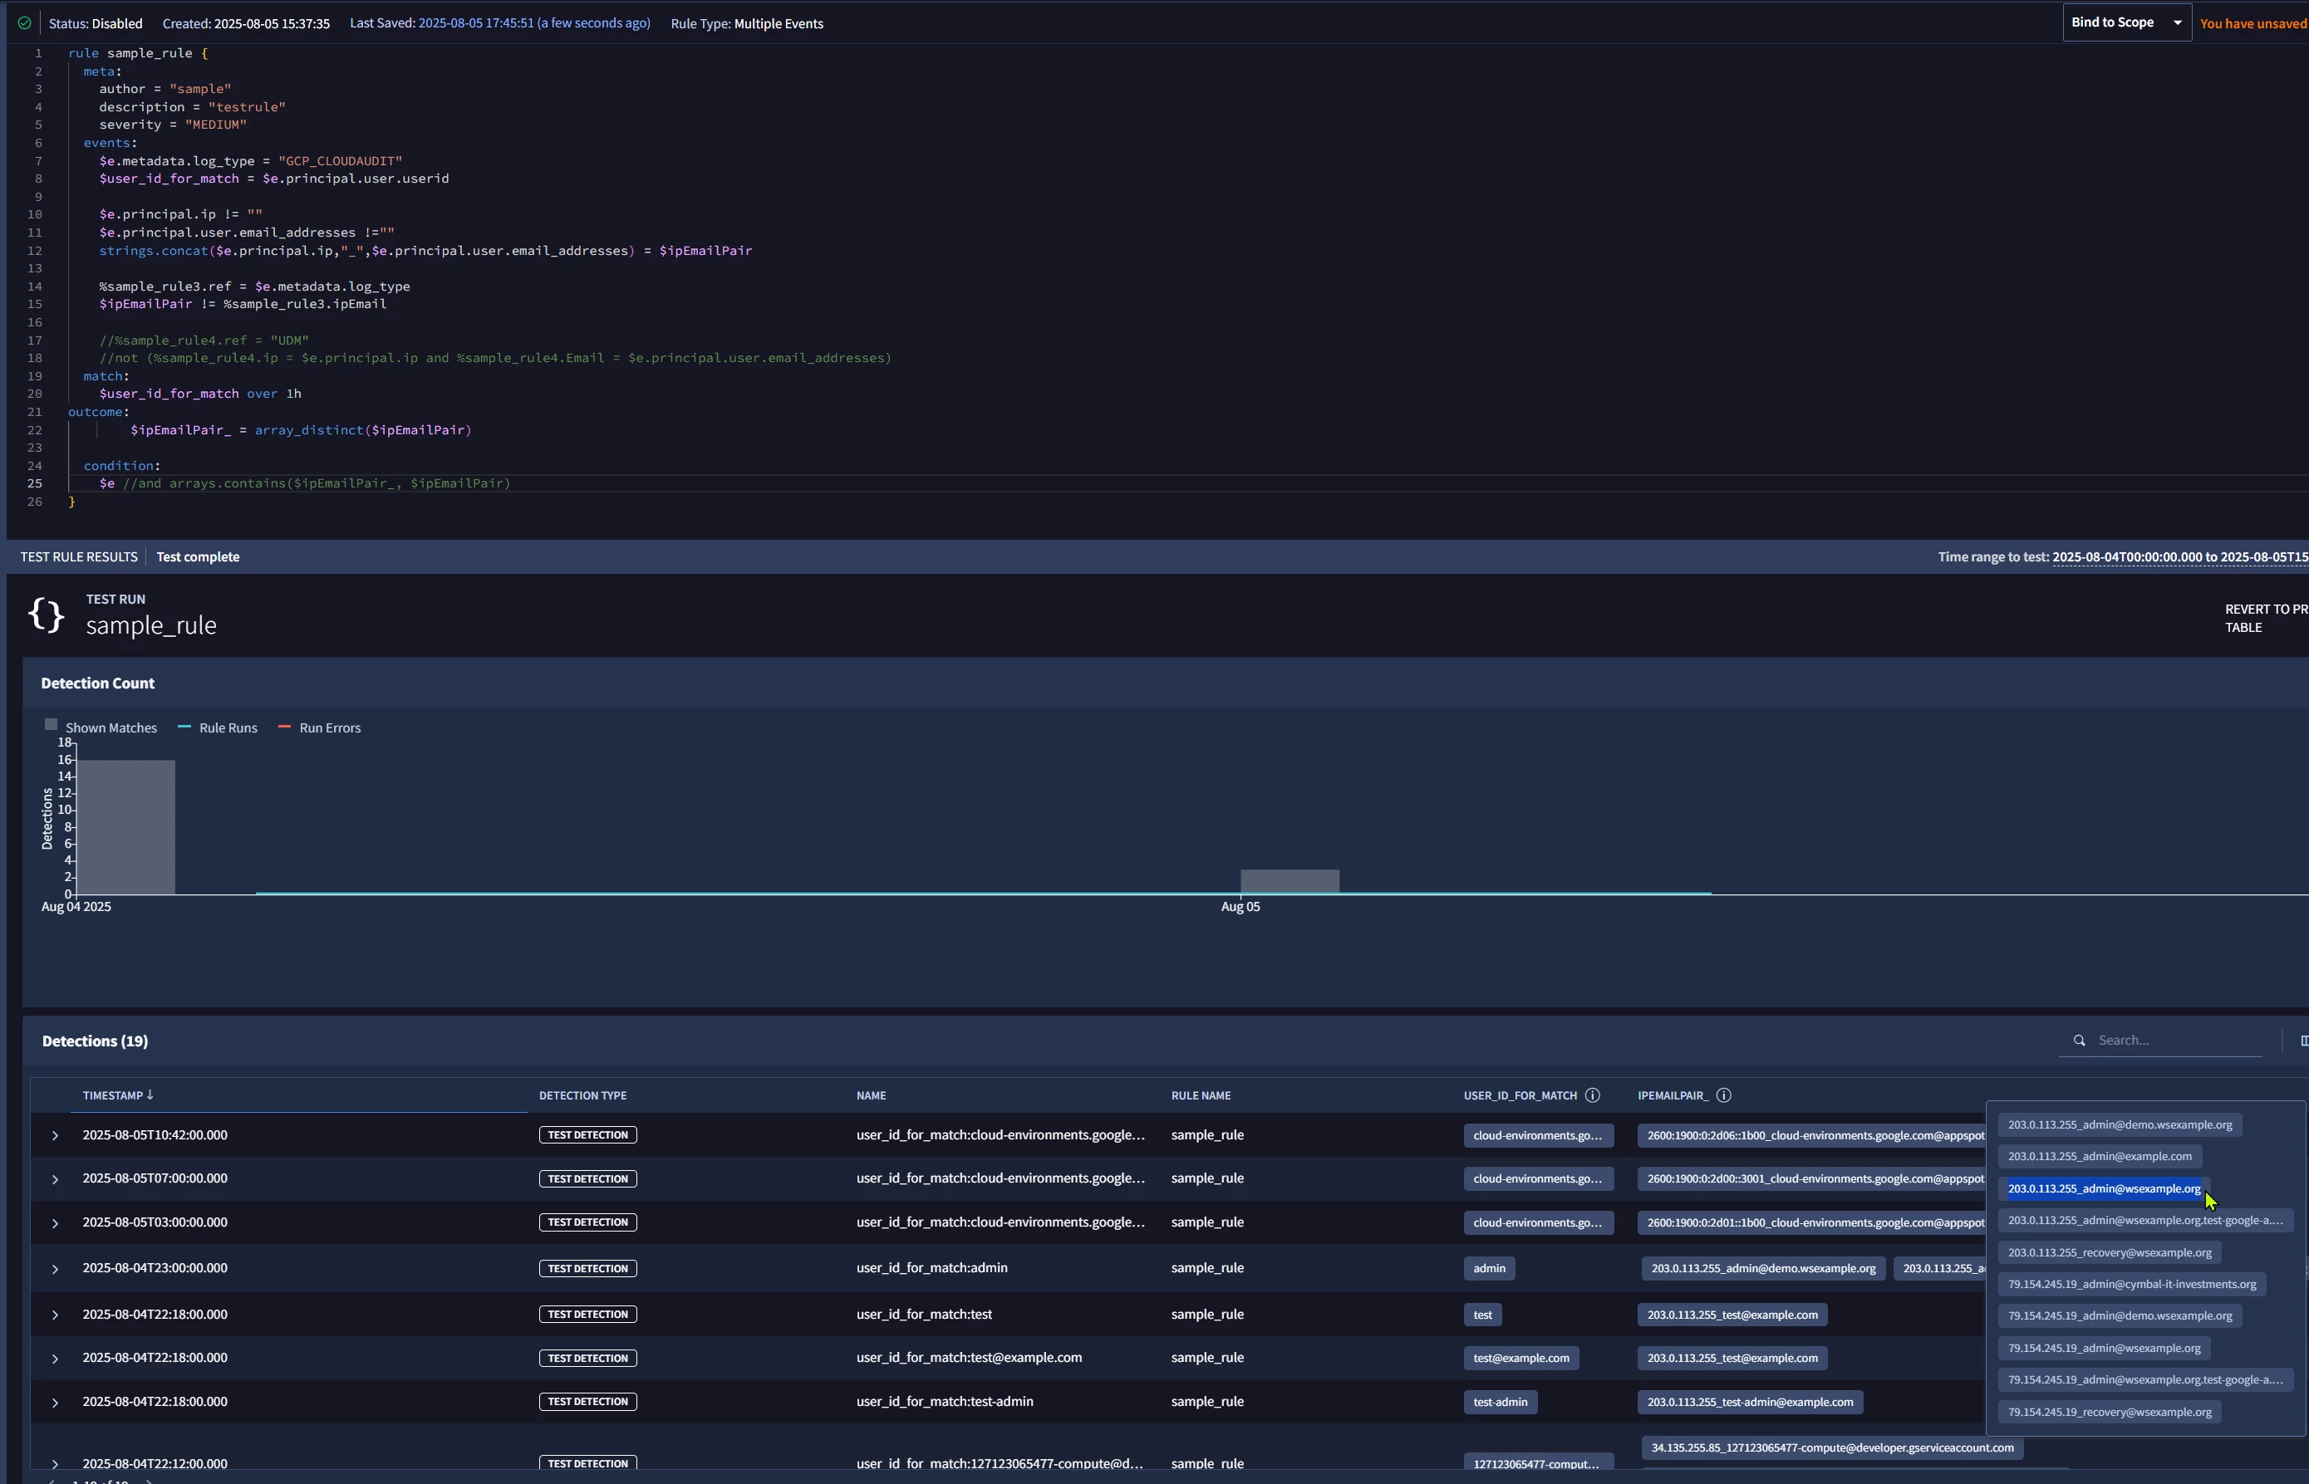
Task: Click the TABLE view label
Action: tap(2243, 627)
